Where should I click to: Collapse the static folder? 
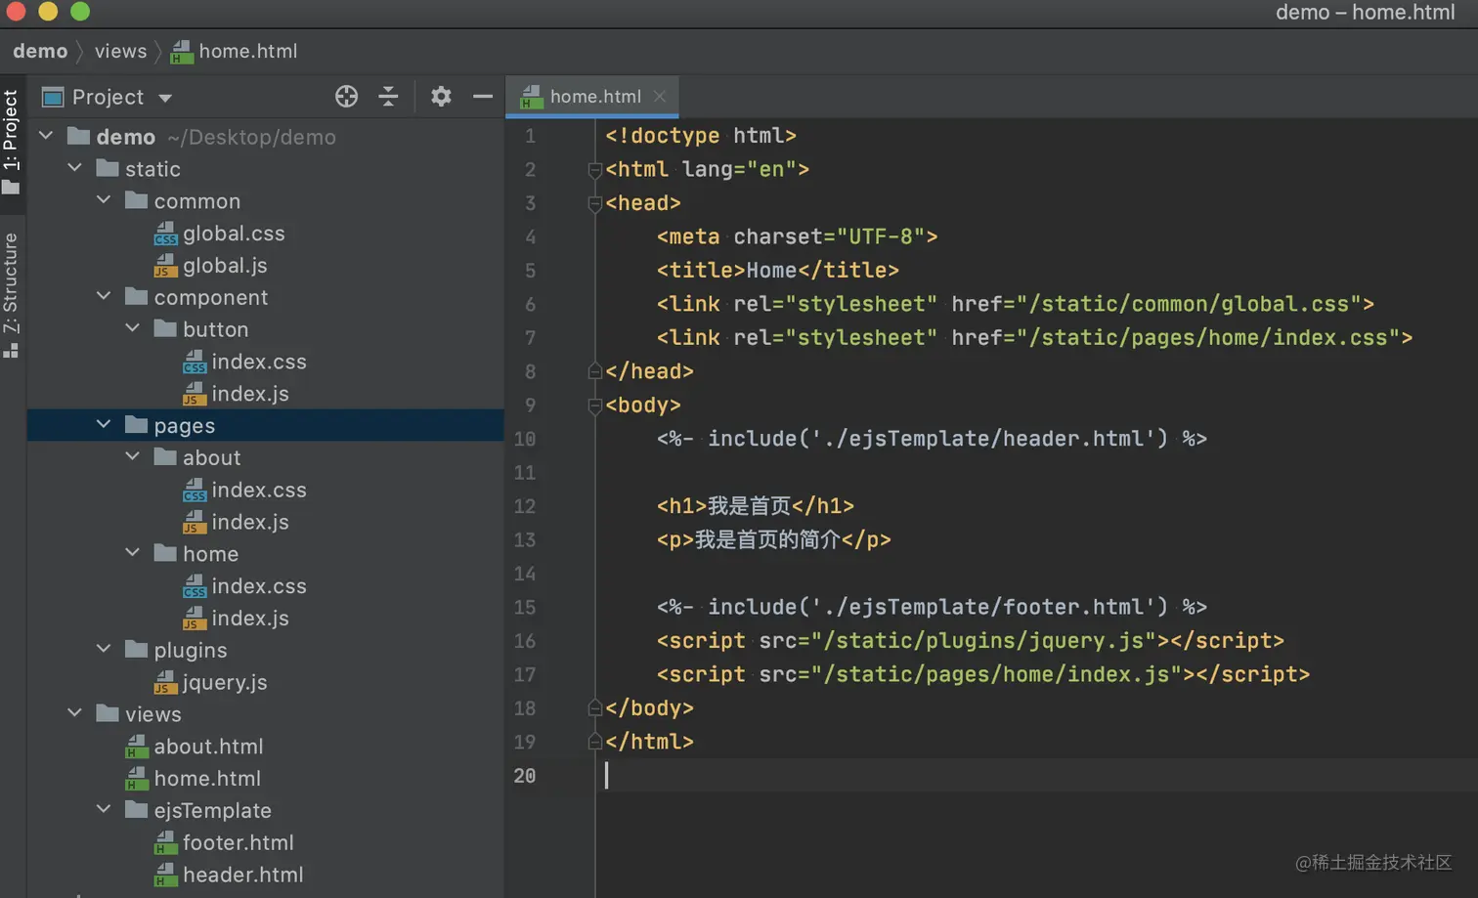75,168
